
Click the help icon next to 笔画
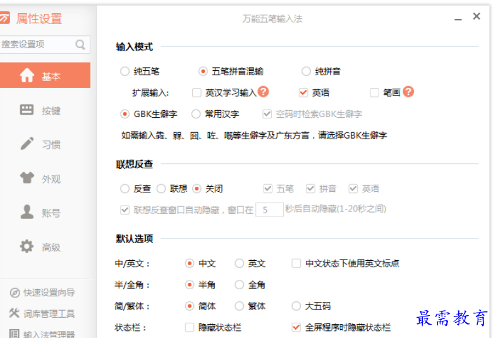408,92
